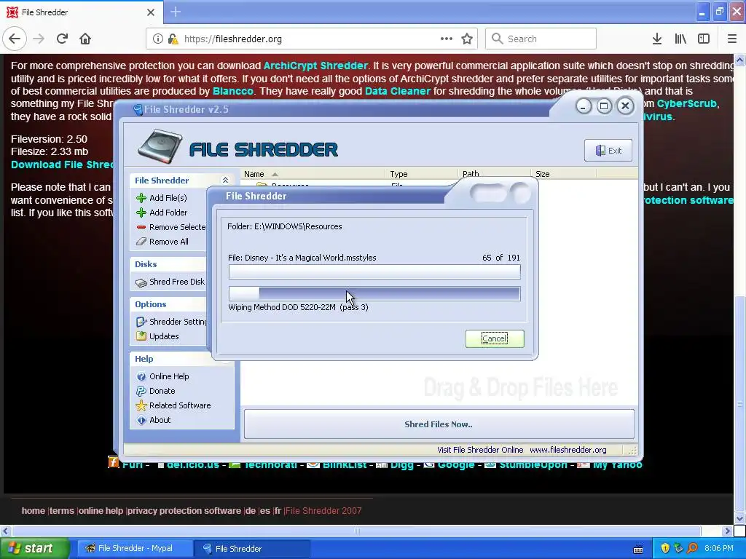This screenshot has width=746, height=559.
Task: Select the File Shredder browser tab
Action: coord(80,12)
